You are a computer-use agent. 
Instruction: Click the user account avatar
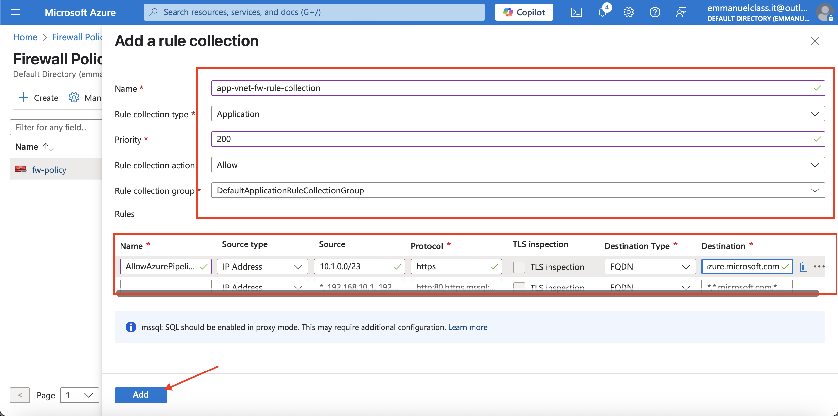[x=825, y=12]
